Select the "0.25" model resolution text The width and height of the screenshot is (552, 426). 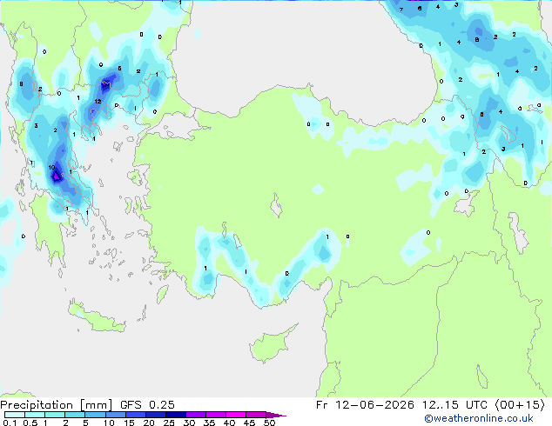tap(162, 405)
